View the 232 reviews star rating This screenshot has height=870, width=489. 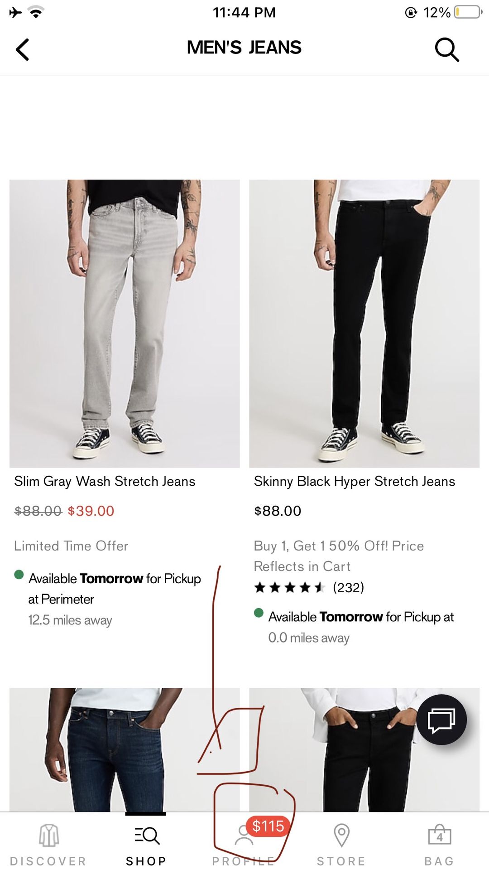[x=309, y=588]
